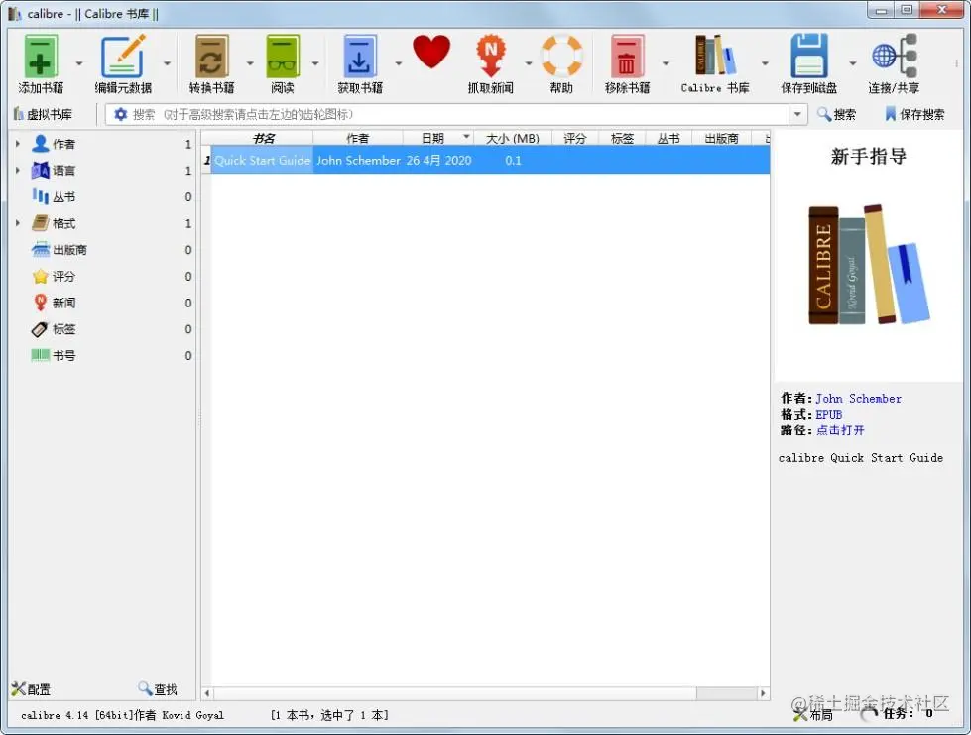The image size is (971, 735).
Task: Click the Fetch news (抓取新闻) icon
Action: [490, 57]
